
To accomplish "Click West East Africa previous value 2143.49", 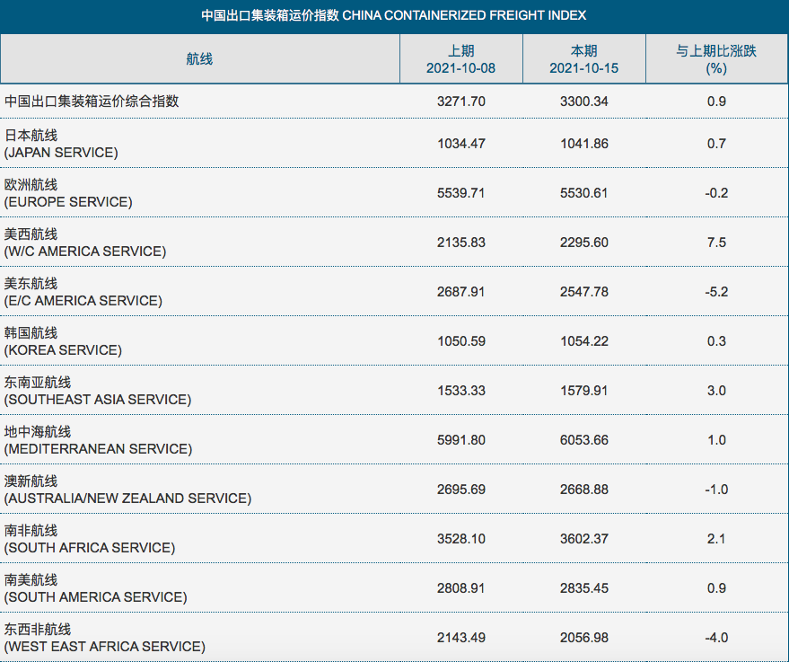I will (x=460, y=637).
